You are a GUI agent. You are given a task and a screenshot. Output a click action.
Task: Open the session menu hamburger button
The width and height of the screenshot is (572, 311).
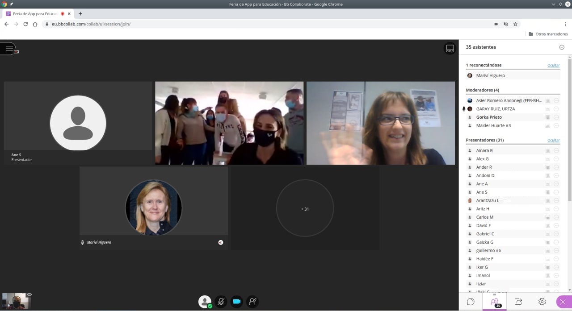pos(9,49)
